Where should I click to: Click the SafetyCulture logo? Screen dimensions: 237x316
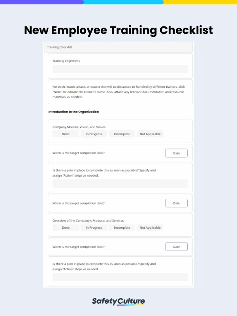[118, 301]
